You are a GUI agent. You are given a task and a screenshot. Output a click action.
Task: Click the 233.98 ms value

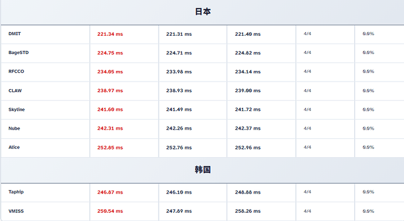pos(179,72)
